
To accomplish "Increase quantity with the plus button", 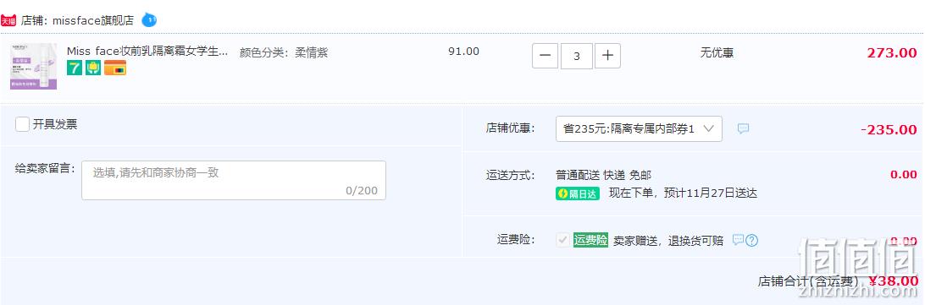I will click(x=607, y=56).
